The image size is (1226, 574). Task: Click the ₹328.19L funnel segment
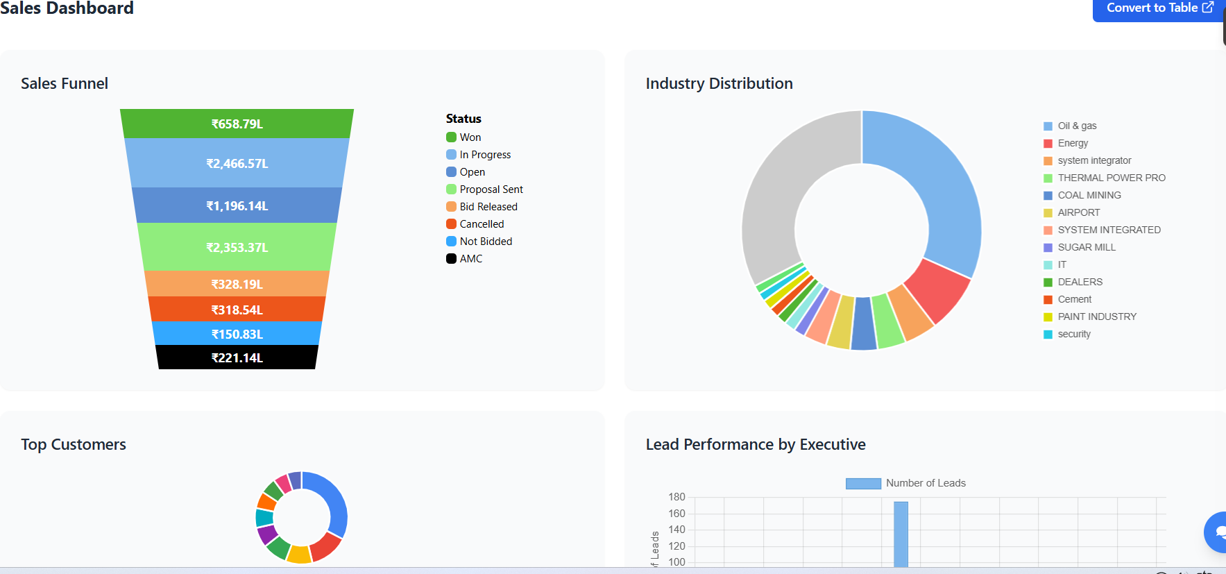coord(237,284)
